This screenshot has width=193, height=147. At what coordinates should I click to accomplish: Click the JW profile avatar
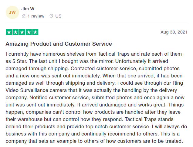(x=12, y=12)
